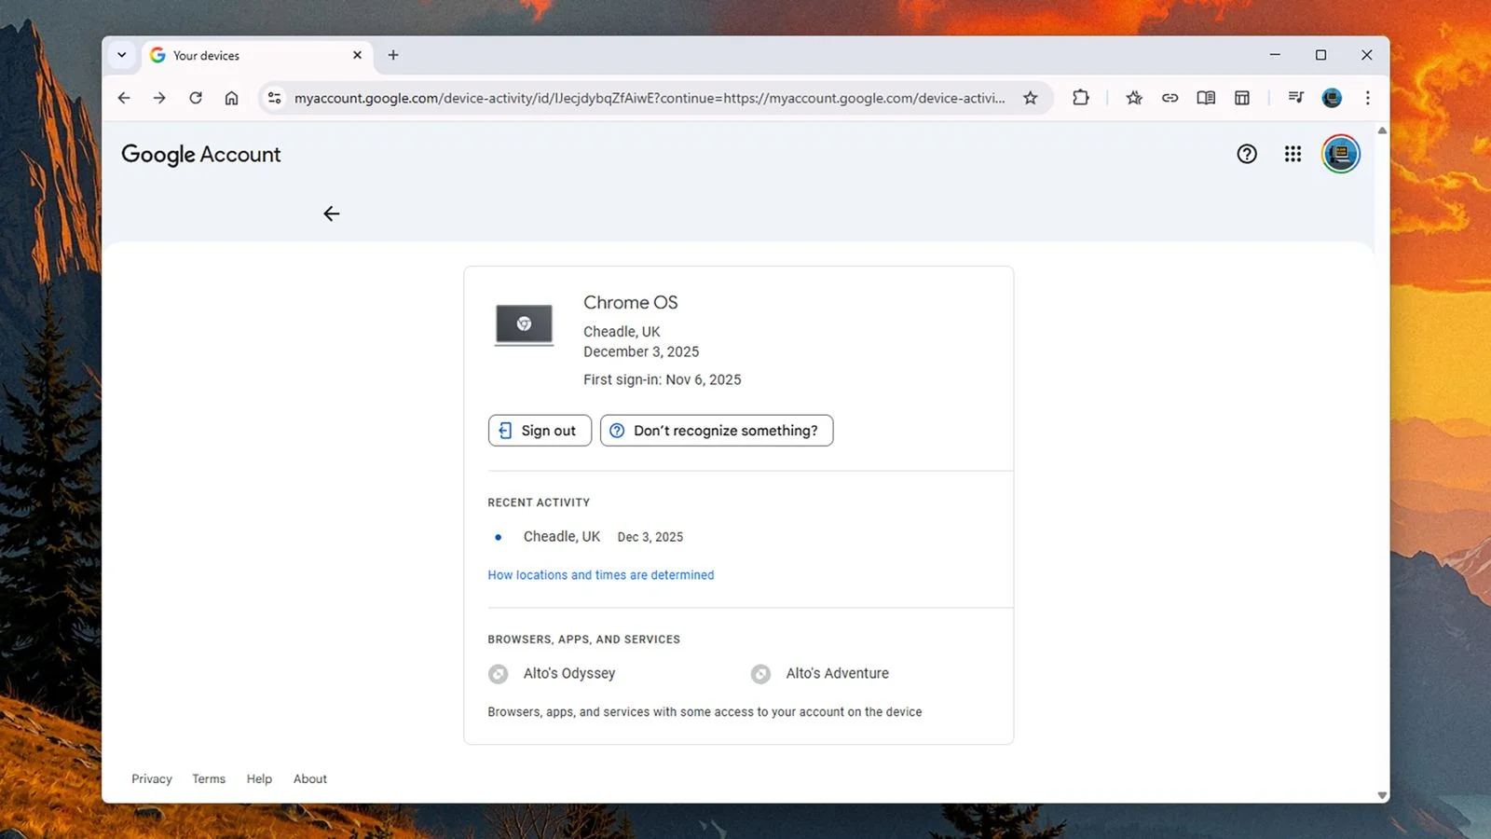Screen dimensions: 1491x839
Task: Sign out of the Chrome OS device
Action: (540, 431)
